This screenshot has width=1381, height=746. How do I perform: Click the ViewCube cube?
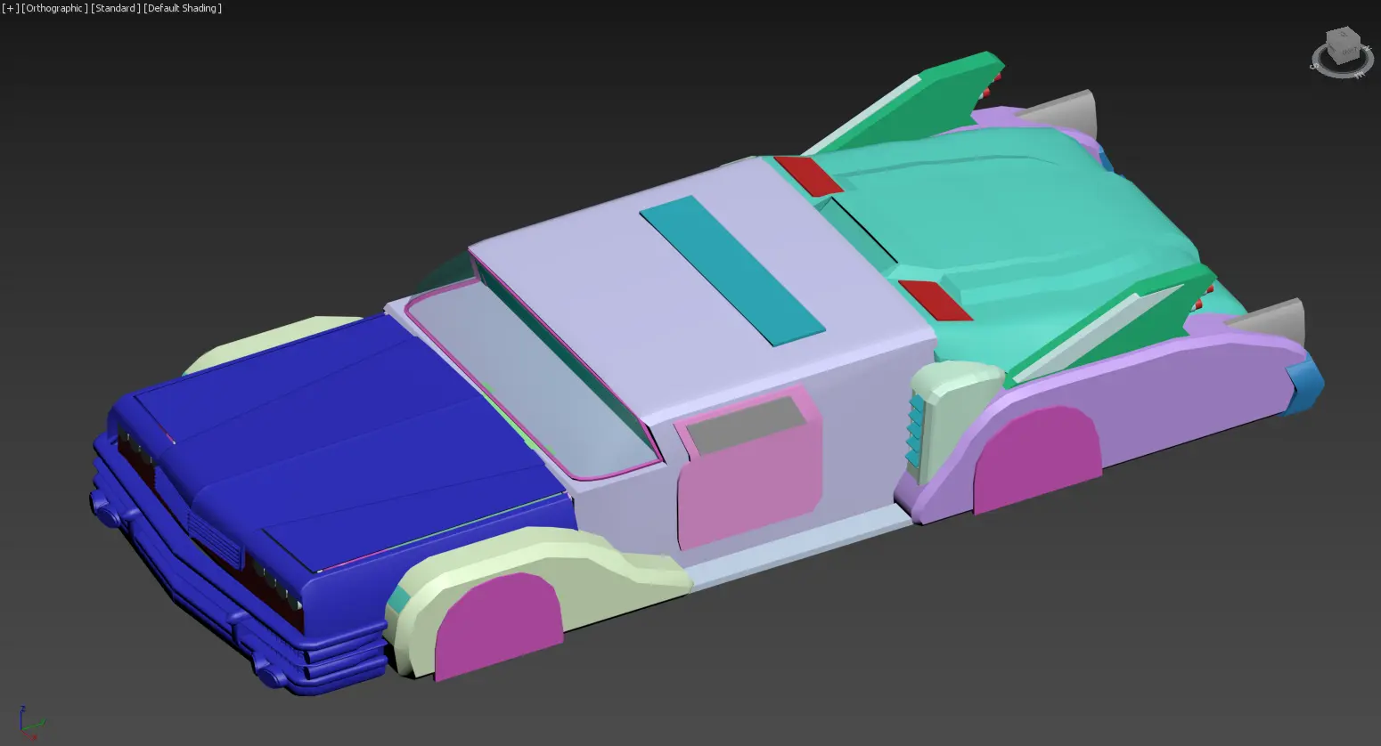1340,45
